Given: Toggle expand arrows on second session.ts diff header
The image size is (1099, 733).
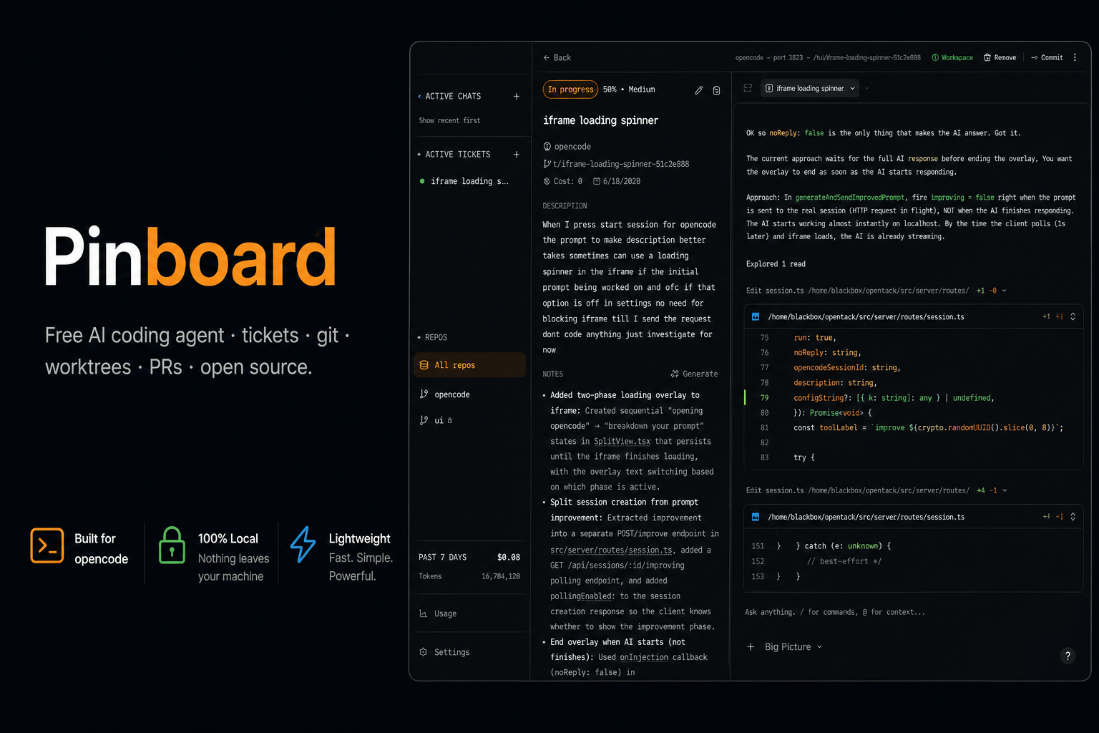Looking at the screenshot, I should tap(1073, 517).
